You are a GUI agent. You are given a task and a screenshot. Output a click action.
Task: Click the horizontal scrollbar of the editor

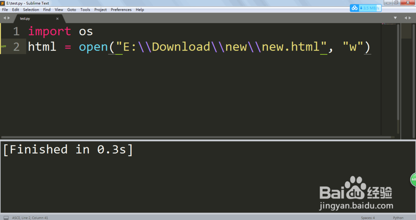[x=196, y=137]
